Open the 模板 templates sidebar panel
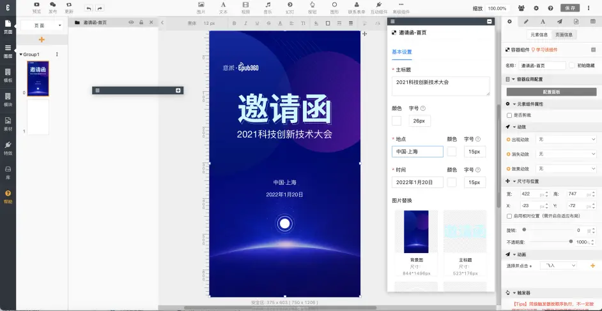The height and width of the screenshot is (311, 602). [x=8, y=75]
